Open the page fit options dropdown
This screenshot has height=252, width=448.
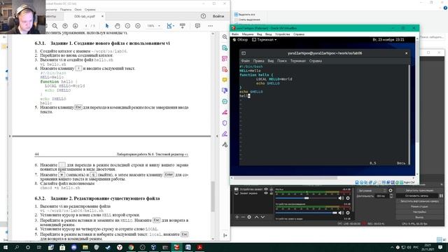[171, 26]
